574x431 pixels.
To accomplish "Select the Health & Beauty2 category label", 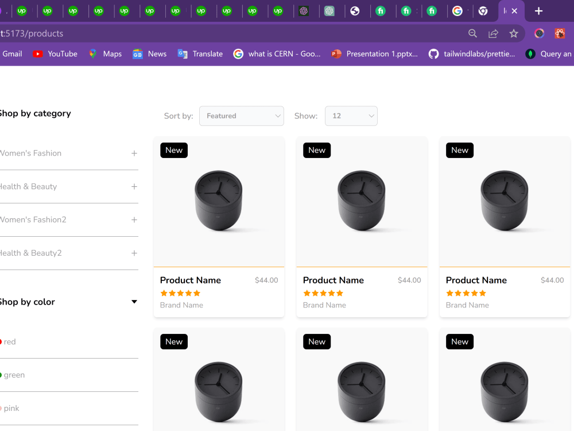I will click(31, 253).
